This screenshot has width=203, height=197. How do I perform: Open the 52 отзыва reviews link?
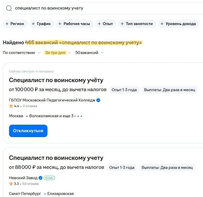pos(30,184)
